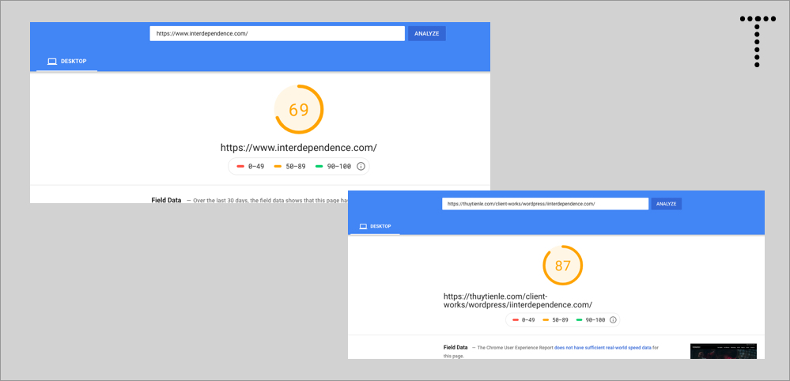Click green 90-100 legend marker under score 87
The image size is (790, 381).
point(580,319)
